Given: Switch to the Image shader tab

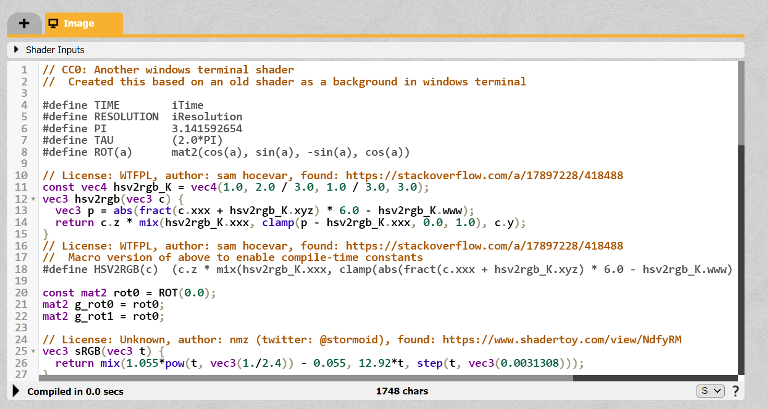Looking at the screenshot, I should pos(78,23).
